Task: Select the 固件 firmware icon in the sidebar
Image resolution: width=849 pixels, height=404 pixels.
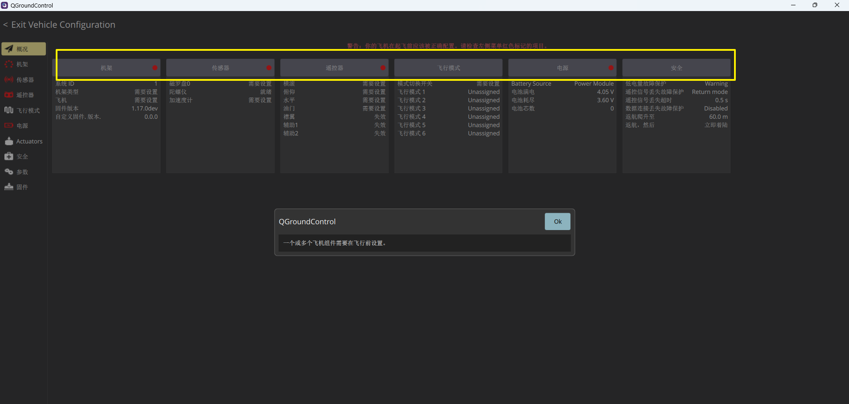Action: pyautogui.click(x=9, y=187)
